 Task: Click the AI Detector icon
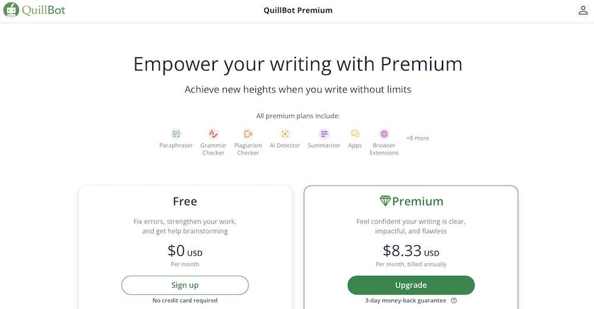coord(285,134)
